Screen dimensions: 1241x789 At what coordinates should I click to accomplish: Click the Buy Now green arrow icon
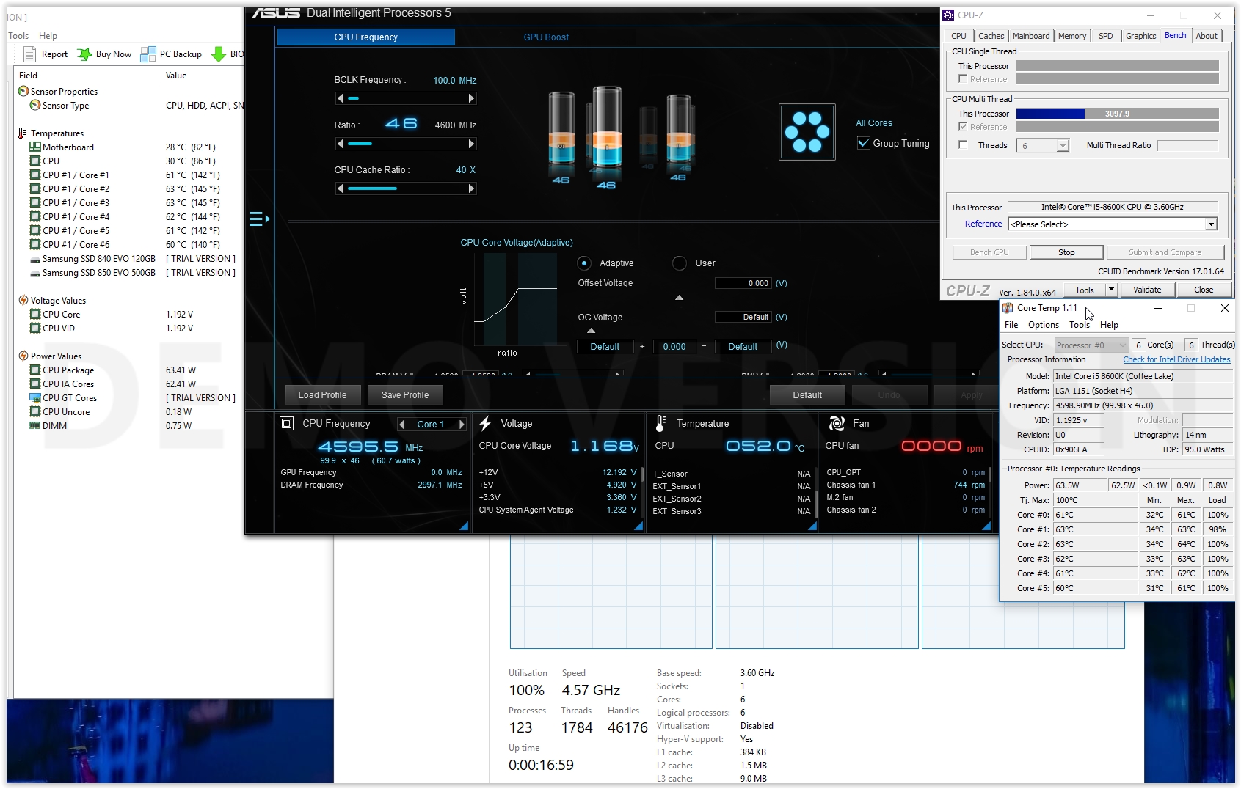[x=84, y=54]
